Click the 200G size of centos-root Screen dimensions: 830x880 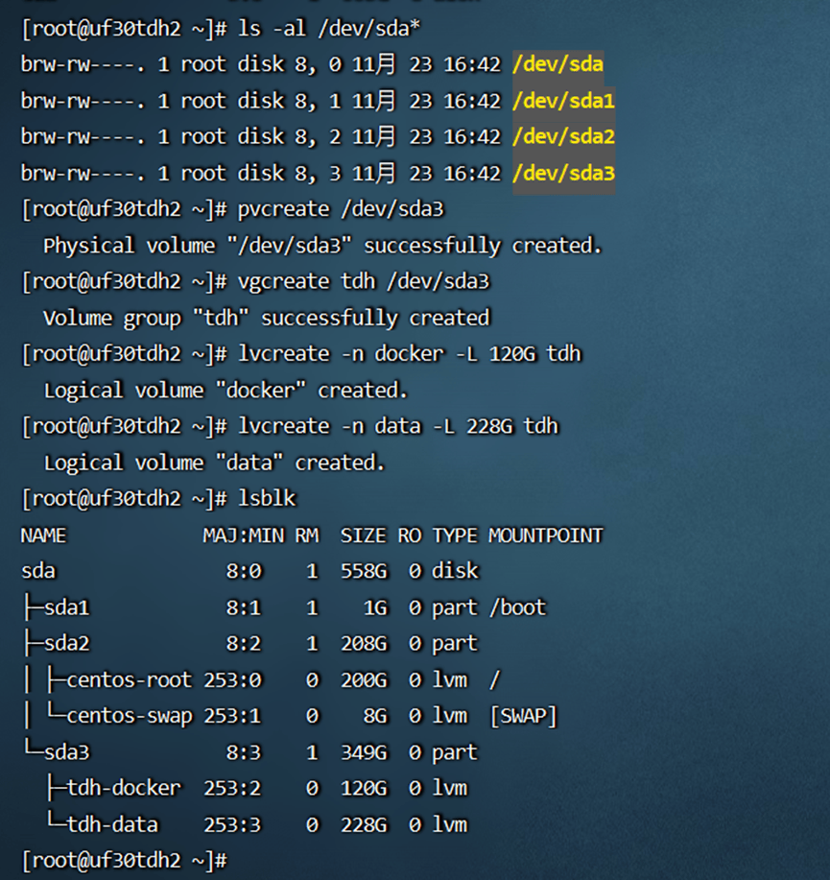(364, 679)
